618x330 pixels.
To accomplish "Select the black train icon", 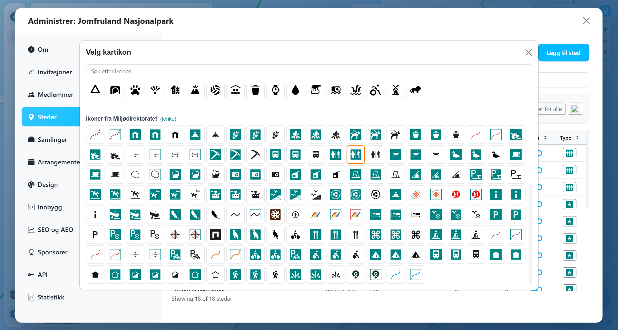I will click(x=476, y=255).
